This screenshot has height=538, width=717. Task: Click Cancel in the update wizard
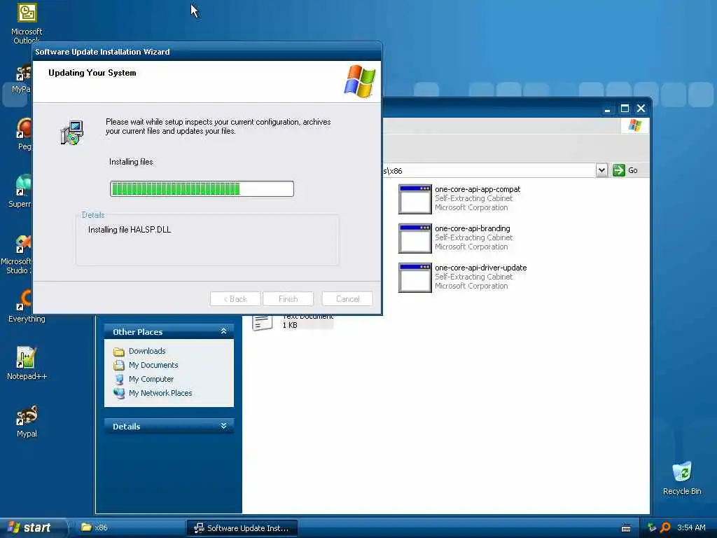(x=347, y=298)
